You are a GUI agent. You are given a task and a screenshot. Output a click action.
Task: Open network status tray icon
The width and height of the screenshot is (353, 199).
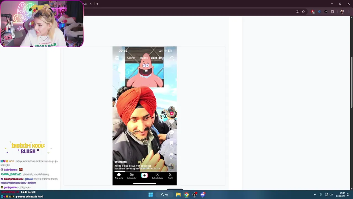point(327,195)
